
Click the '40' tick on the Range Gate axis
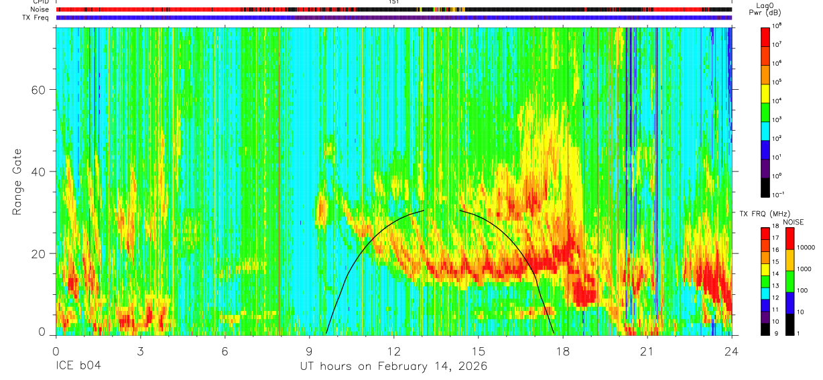coord(39,172)
